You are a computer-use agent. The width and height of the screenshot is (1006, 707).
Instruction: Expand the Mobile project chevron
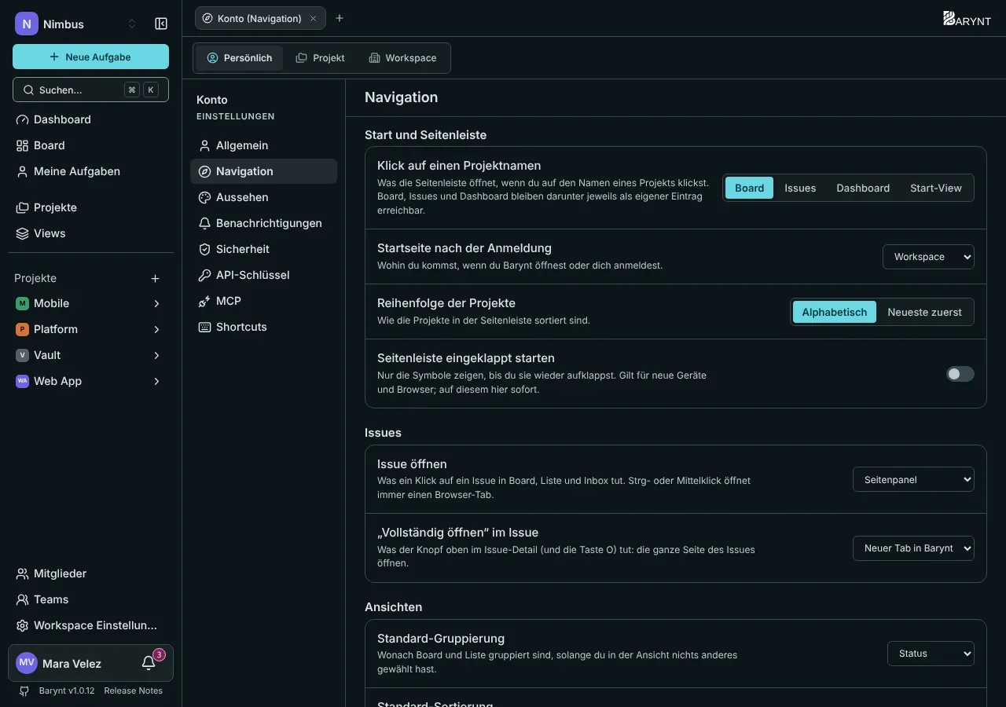click(157, 303)
